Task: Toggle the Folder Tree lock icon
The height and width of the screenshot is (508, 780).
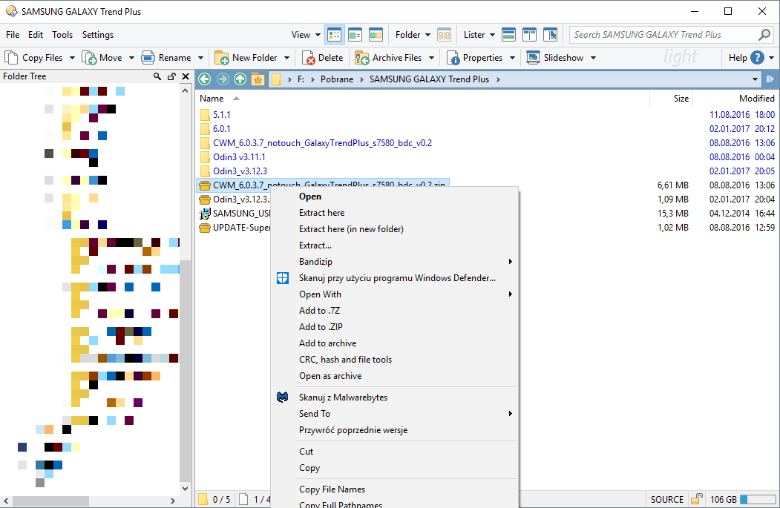Action: [x=171, y=76]
